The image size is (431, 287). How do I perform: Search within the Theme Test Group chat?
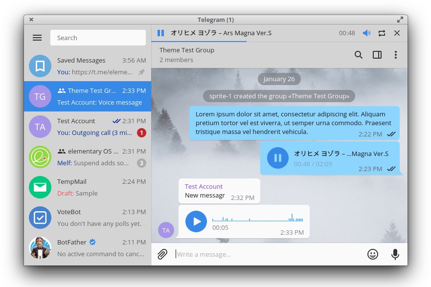[359, 55]
